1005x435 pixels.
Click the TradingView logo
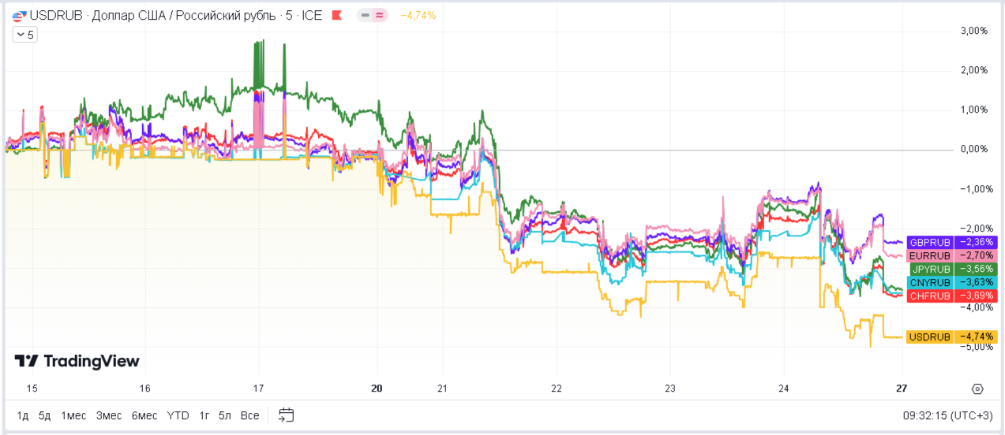pyautogui.click(x=77, y=361)
